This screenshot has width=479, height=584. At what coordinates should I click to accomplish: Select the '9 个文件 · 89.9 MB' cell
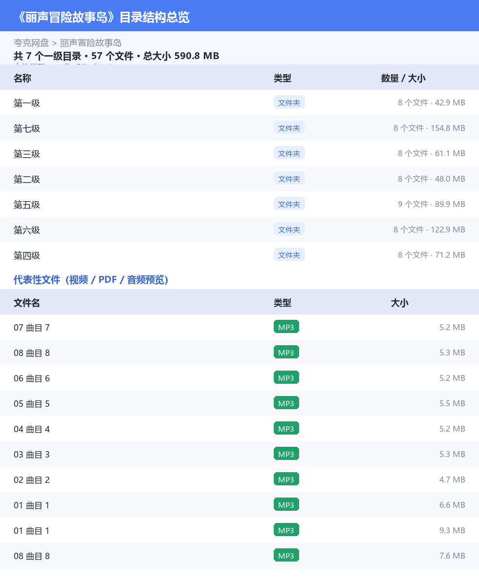pos(431,204)
